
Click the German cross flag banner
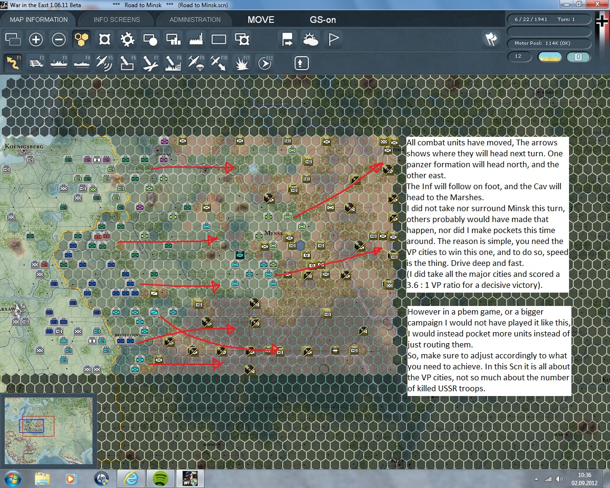(x=602, y=43)
